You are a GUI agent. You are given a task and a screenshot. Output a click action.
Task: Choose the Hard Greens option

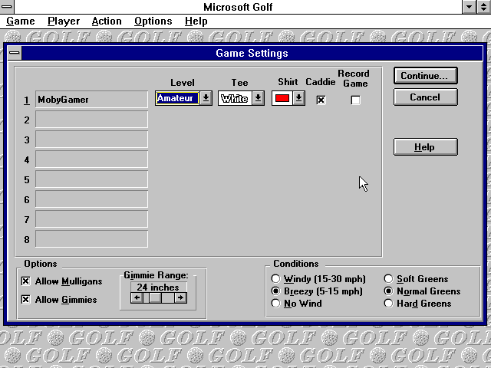coord(389,304)
